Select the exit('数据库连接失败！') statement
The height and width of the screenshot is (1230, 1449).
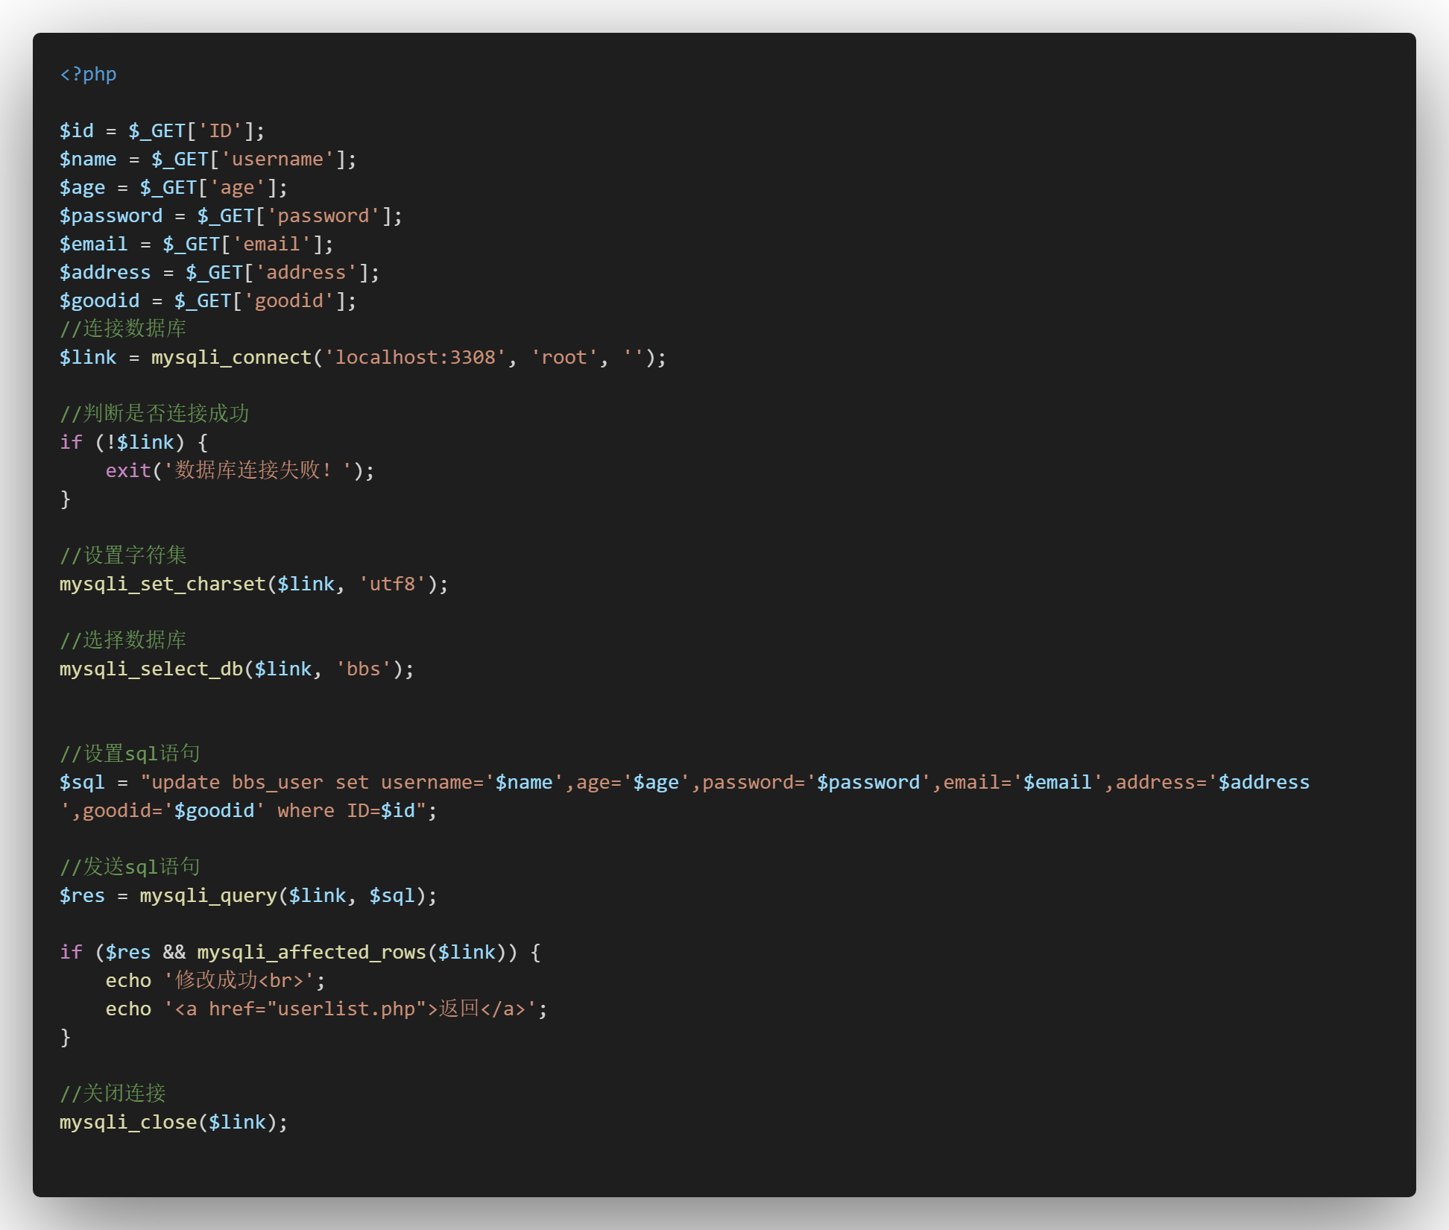click(239, 470)
